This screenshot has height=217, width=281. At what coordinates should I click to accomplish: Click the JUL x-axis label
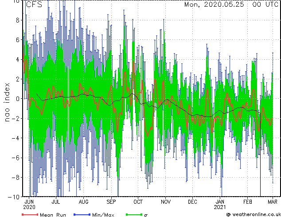click(56, 202)
